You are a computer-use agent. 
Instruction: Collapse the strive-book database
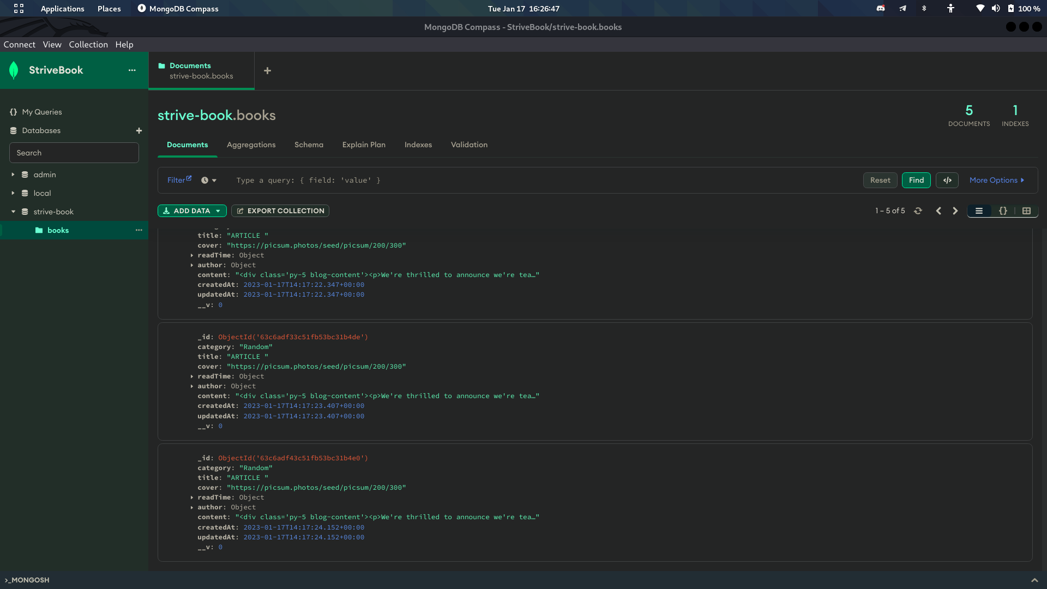[14, 212]
